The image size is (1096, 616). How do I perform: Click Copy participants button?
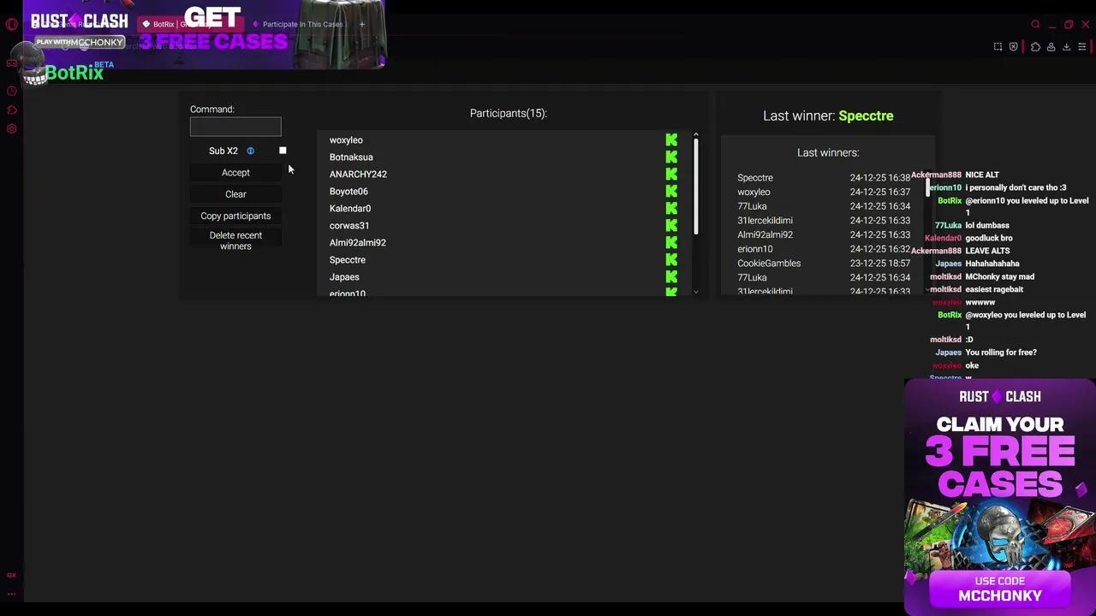point(235,216)
